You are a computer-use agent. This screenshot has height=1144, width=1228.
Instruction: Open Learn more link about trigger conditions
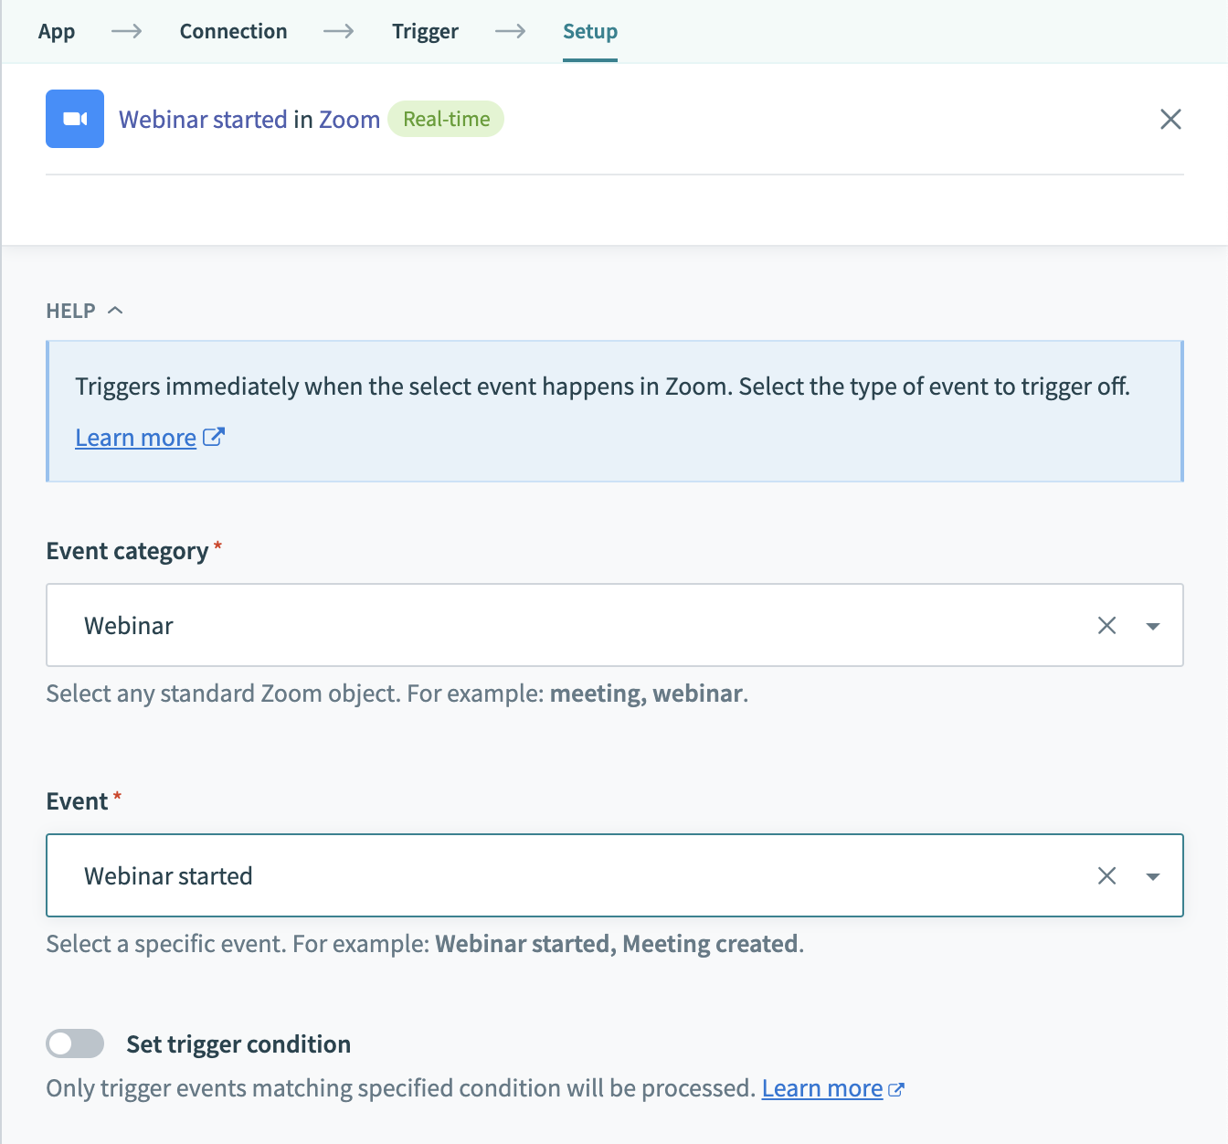click(x=821, y=1088)
